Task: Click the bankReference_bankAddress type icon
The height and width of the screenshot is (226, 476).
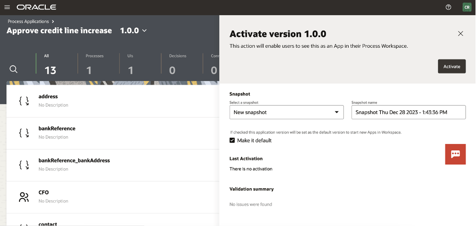Action: pos(24,165)
